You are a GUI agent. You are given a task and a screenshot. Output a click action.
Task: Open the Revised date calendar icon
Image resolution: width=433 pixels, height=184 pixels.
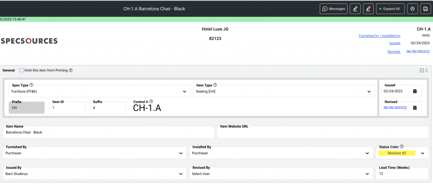[415, 108]
